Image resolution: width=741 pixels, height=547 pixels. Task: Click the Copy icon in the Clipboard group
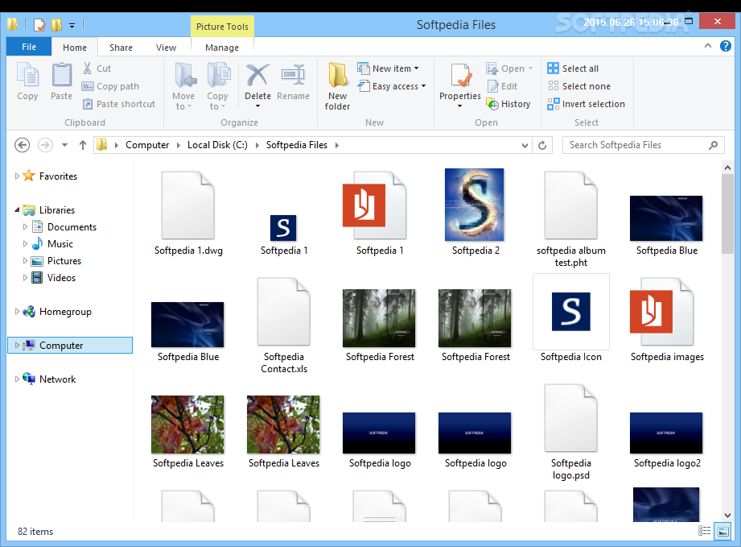click(x=27, y=76)
